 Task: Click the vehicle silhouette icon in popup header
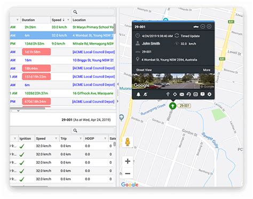[x=196, y=27]
